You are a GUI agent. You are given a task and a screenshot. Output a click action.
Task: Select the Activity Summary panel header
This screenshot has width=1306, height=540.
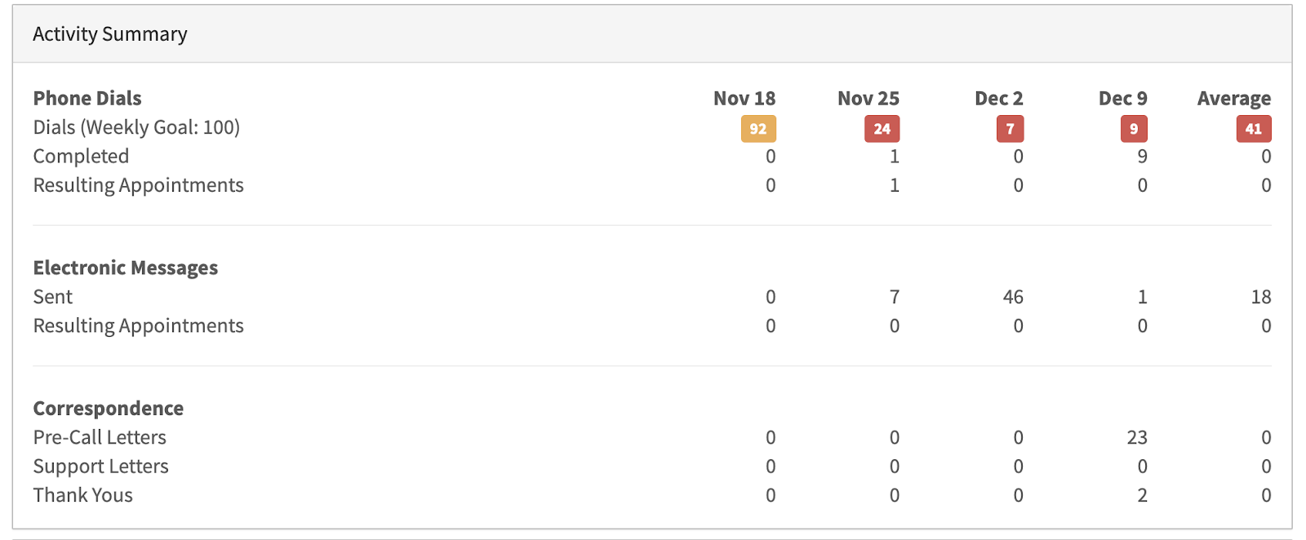(x=652, y=34)
